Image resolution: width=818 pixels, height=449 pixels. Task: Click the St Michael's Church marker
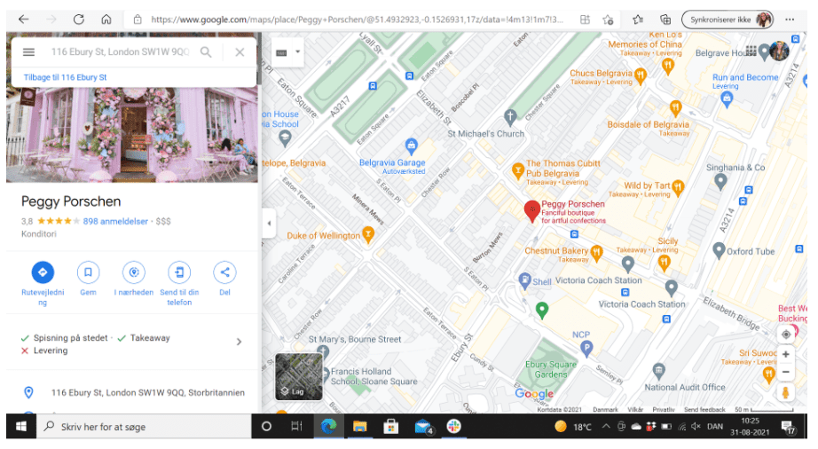click(510, 117)
